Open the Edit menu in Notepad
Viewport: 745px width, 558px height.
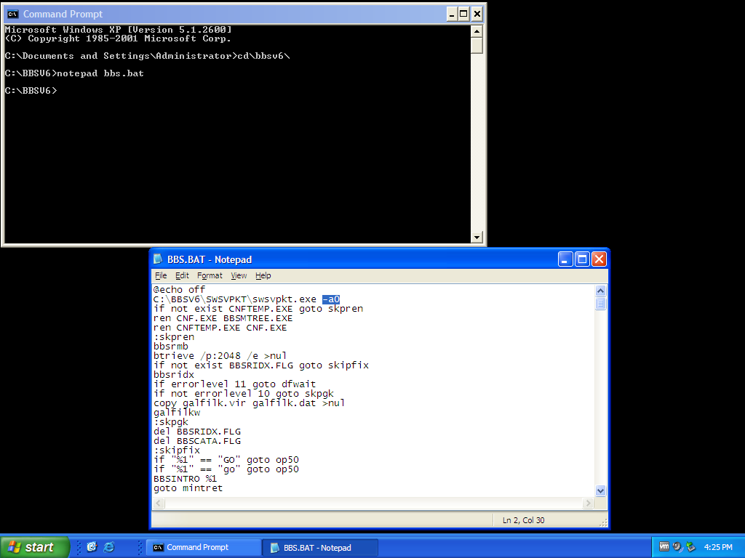pos(182,275)
